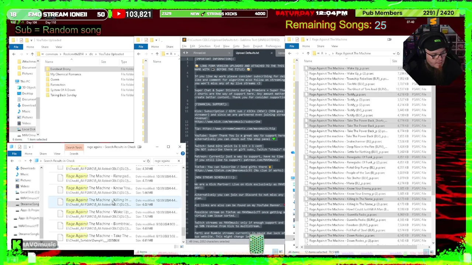Refresh the Search Results in Check window
The height and width of the screenshot is (265, 472).
coord(148,161)
